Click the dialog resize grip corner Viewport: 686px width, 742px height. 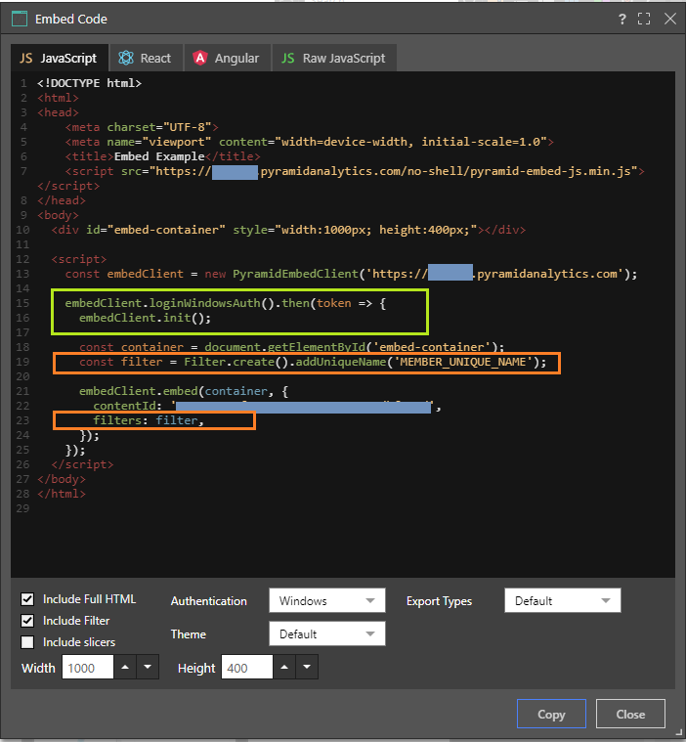679,734
